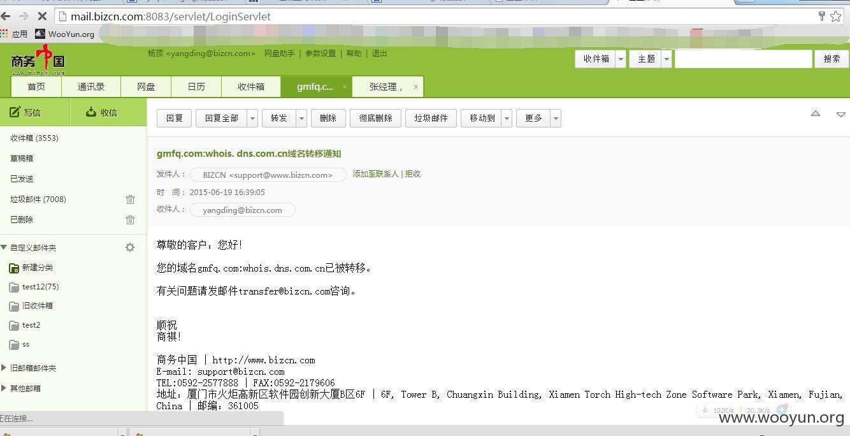Click the browser back arrow
Viewport: 850px width, 436px height.
tap(6, 17)
